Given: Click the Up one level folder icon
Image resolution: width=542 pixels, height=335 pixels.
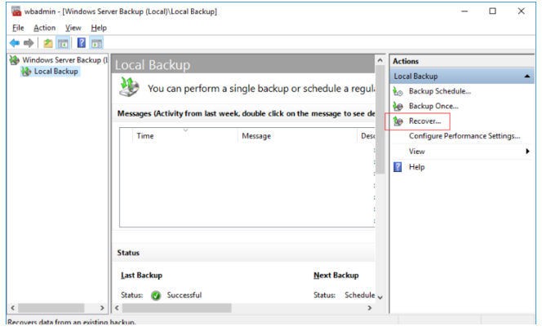Looking at the screenshot, I should pos(48,43).
